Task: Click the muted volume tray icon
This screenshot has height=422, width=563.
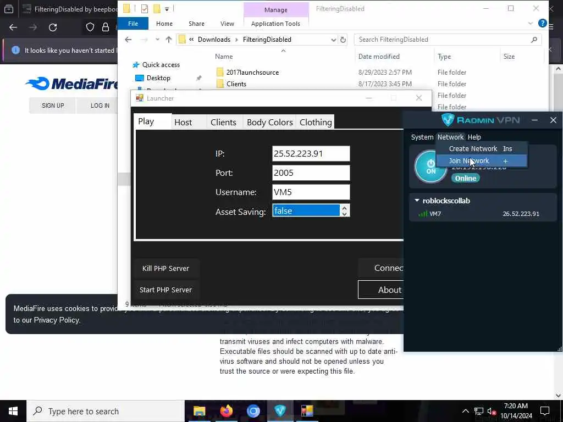Action: pos(492,411)
